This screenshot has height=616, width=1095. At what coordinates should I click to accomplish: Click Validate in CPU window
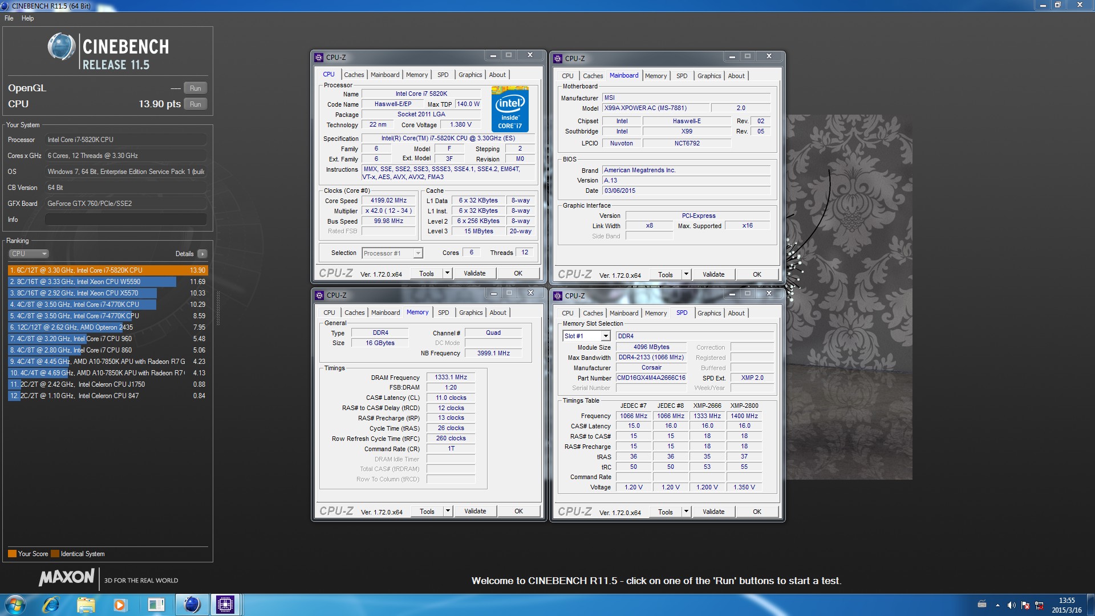(x=474, y=274)
